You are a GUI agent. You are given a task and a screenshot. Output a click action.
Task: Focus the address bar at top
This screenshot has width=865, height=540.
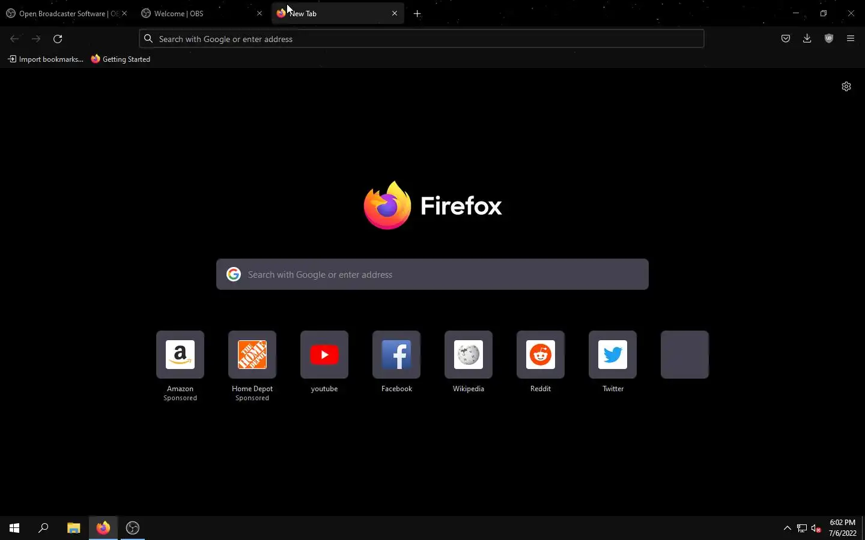(422, 38)
